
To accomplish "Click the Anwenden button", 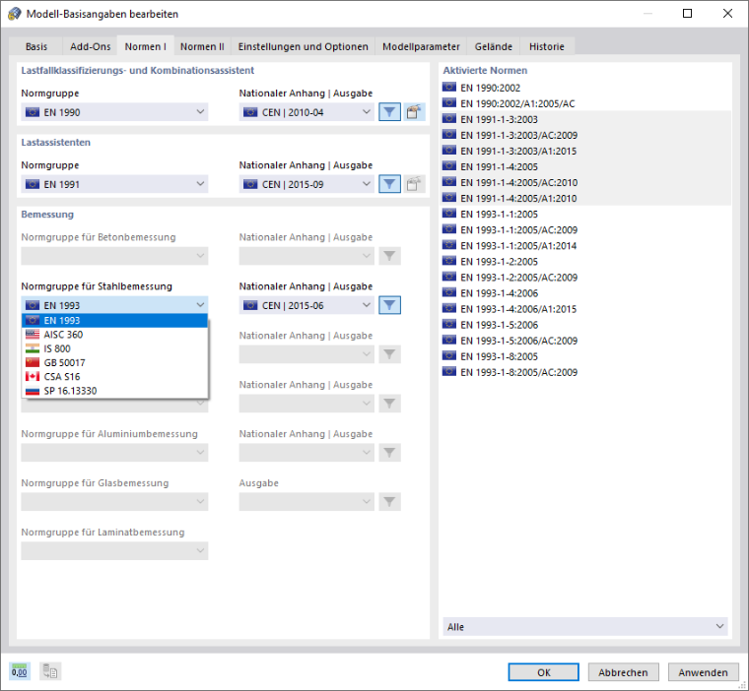I will [x=703, y=672].
